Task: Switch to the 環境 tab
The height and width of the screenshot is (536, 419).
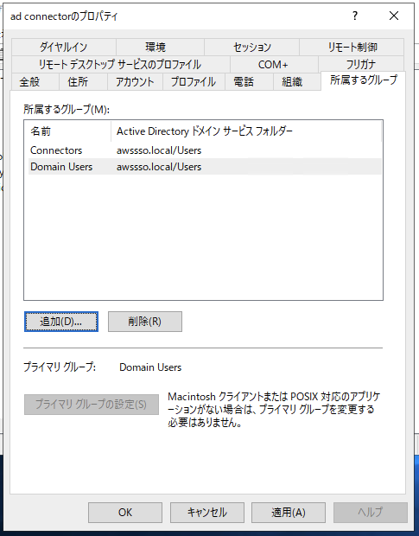Action: [x=160, y=47]
